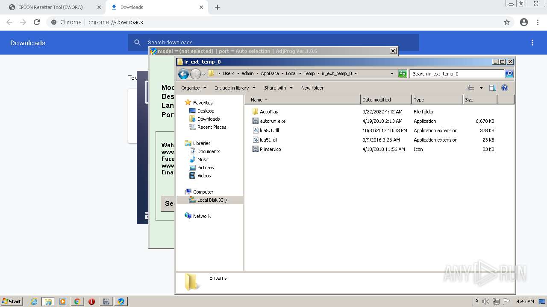Click AdjProg window title bar

click(273, 51)
